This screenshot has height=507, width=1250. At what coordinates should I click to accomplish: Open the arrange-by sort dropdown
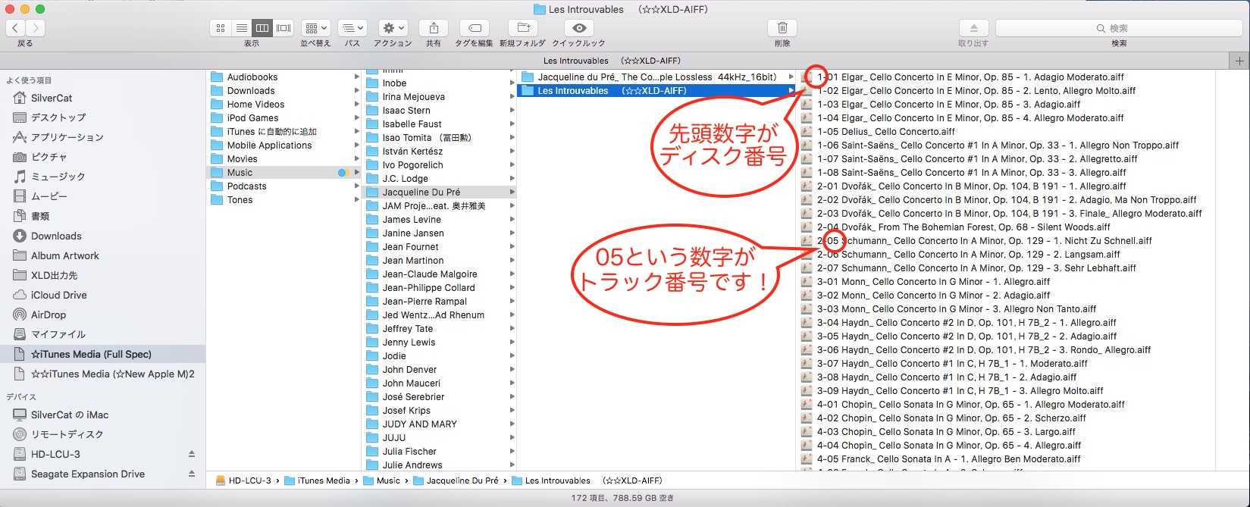(x=315, y=28)
